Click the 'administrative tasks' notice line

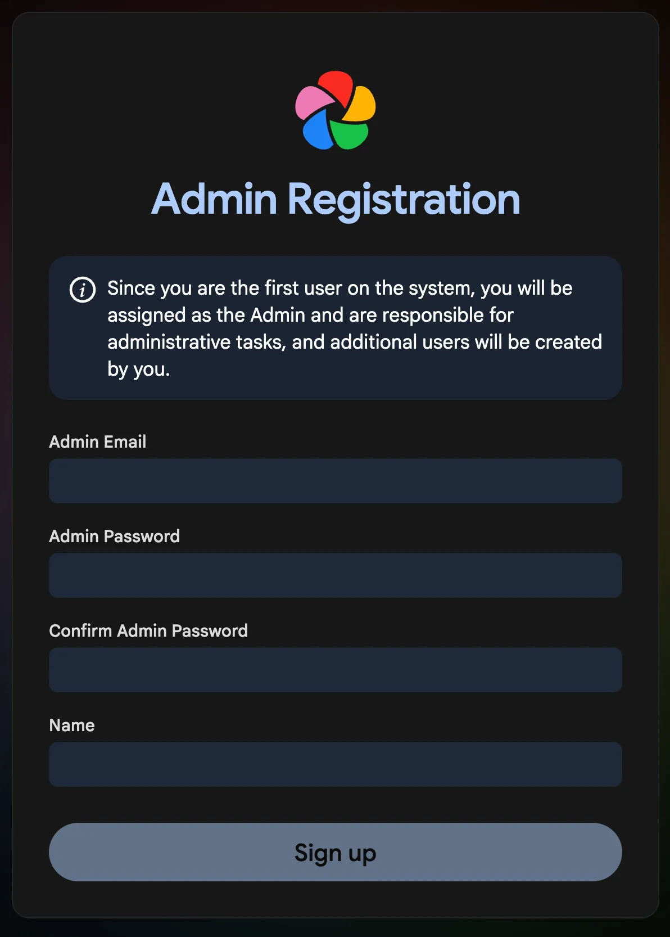354,342
